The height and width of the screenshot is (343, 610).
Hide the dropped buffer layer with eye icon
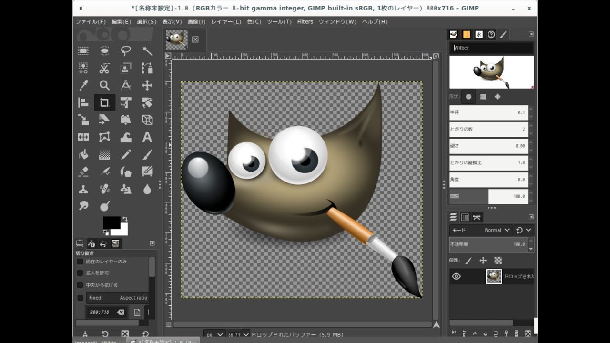pyautogui.click(x=456, y=276)
